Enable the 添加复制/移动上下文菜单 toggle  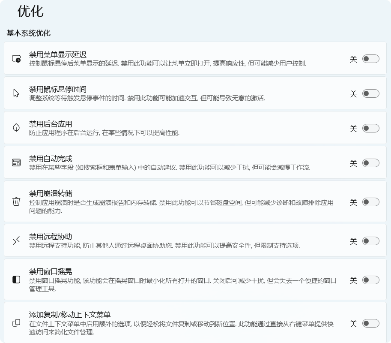point(370,323)
